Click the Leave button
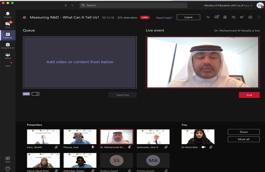Screen dimensions: 265x172 pyautogui.click(x=188, y=17)
